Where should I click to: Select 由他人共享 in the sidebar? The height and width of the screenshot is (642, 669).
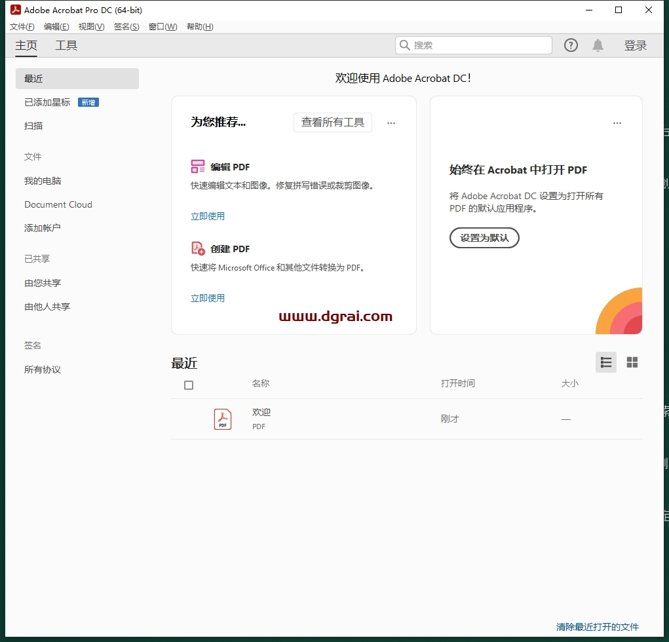point(47,307)
